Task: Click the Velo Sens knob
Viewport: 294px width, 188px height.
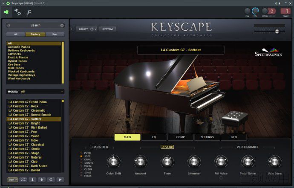Action: click(x=274, y=162)
